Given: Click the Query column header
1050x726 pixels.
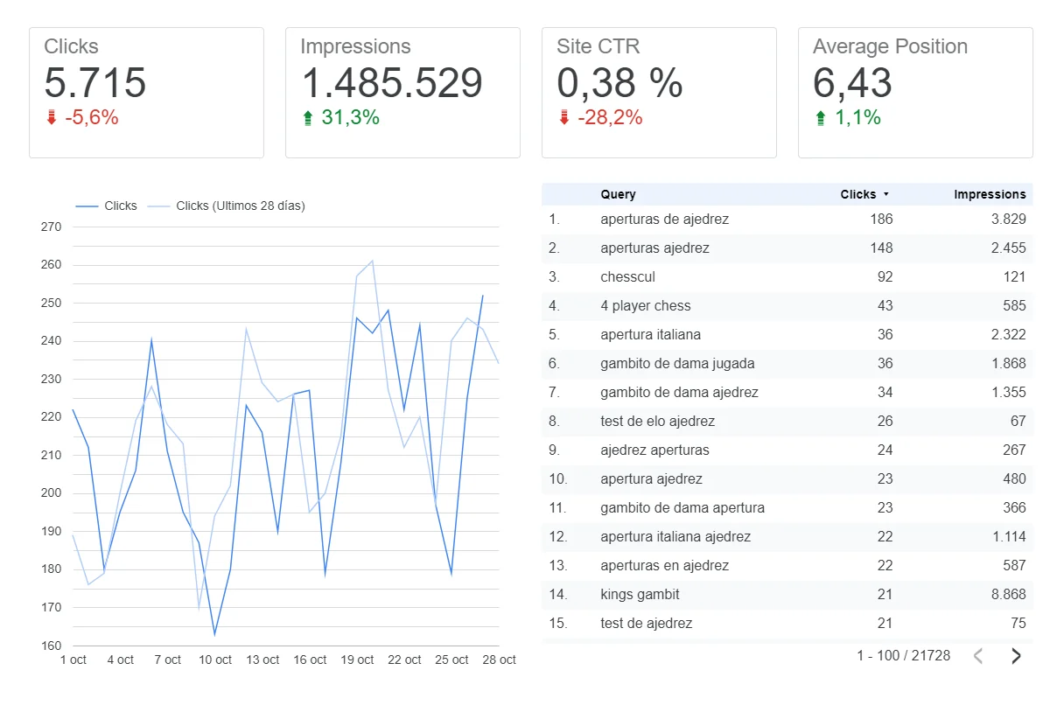Looking at the screenshot, I should [x=618, y=194].
